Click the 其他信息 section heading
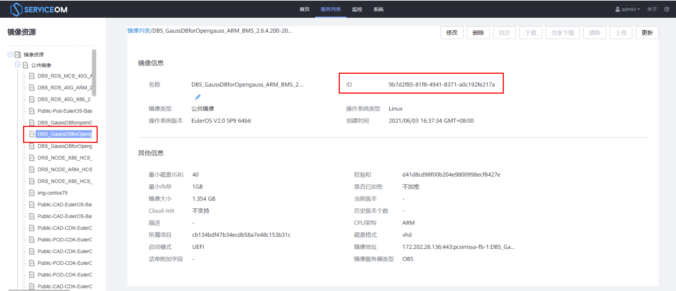 click(151, 153)
